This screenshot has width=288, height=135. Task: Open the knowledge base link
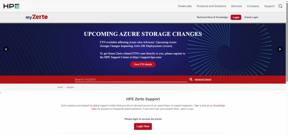point(219,106)
